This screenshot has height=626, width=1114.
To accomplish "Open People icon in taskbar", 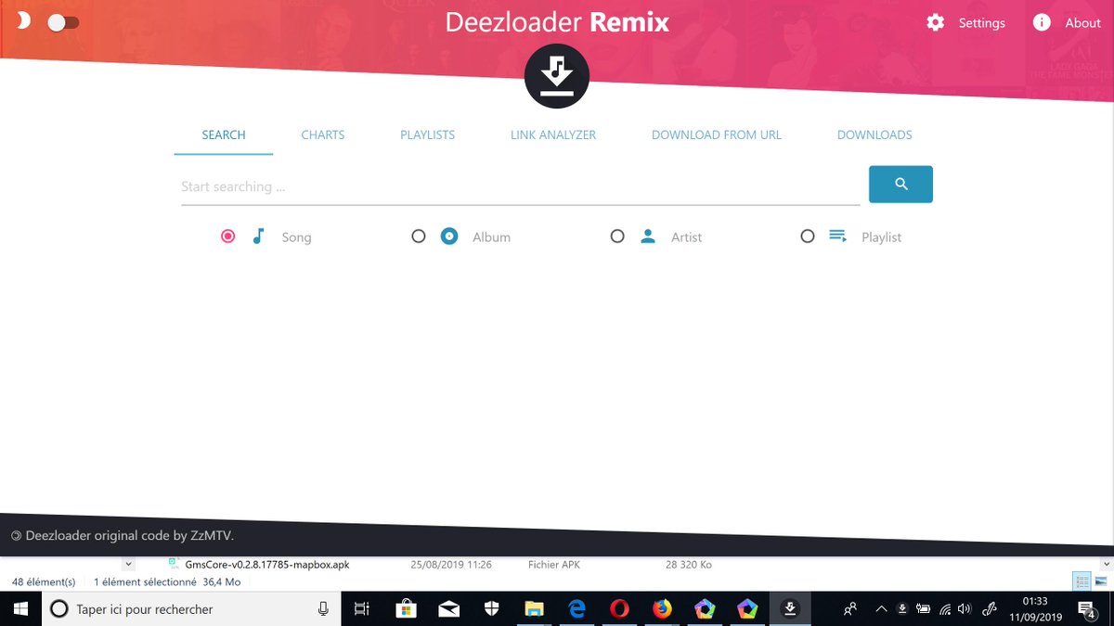I will [x=850, y=609].
